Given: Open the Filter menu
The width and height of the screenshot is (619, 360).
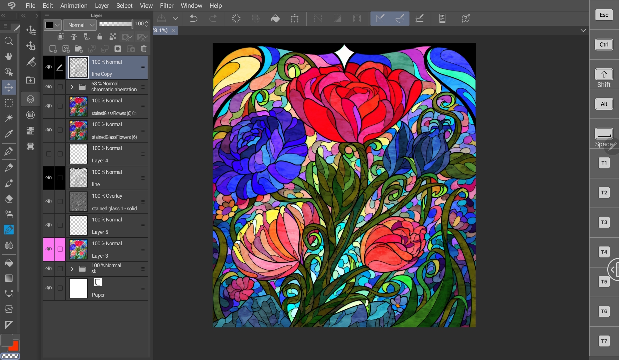Looking at the screenshot, I should 167,6.
